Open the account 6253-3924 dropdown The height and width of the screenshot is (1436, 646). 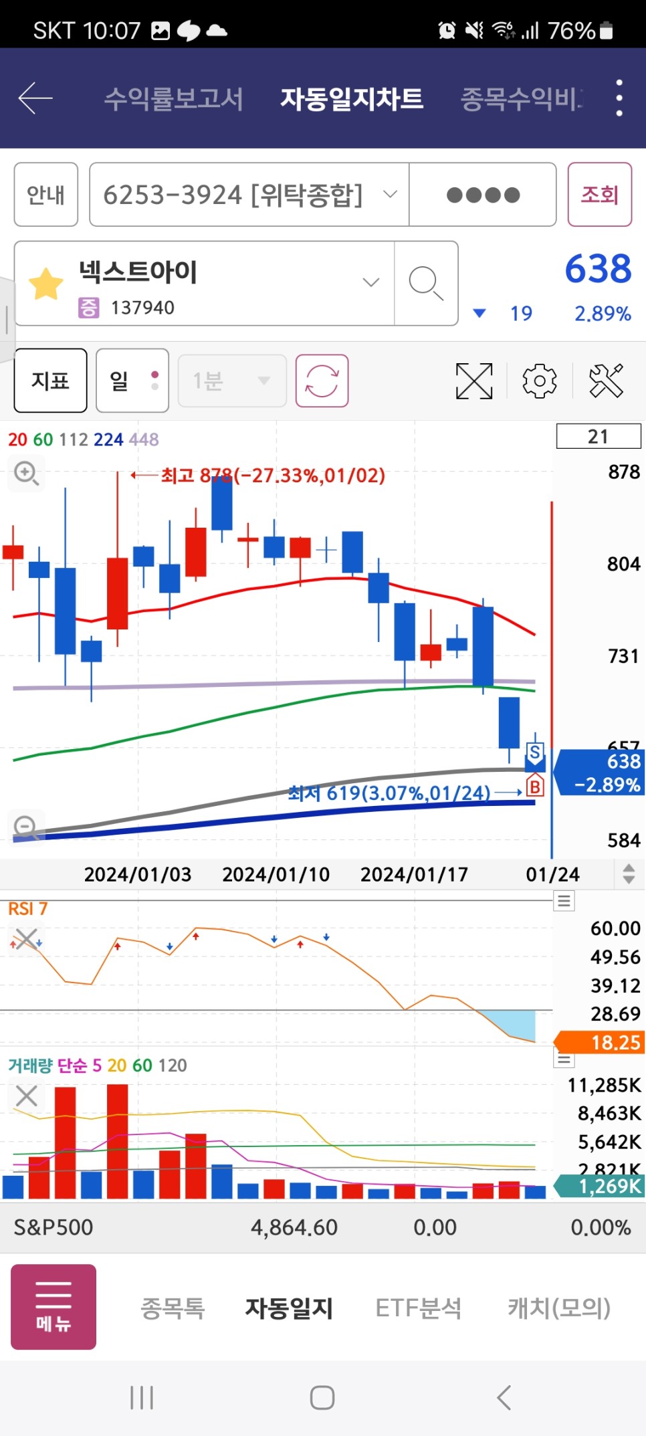[x=249, y=195]
